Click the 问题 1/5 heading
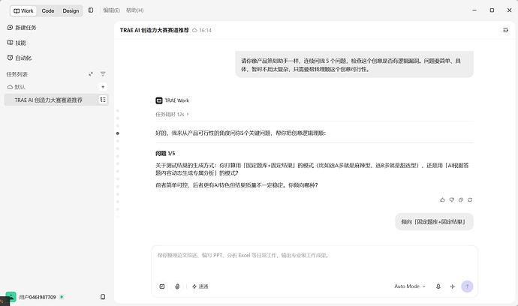The image size is (518, 306). coord(165,154)
